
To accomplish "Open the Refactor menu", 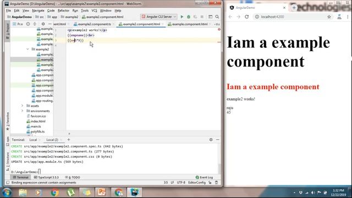I will click(x=63, y=10).
